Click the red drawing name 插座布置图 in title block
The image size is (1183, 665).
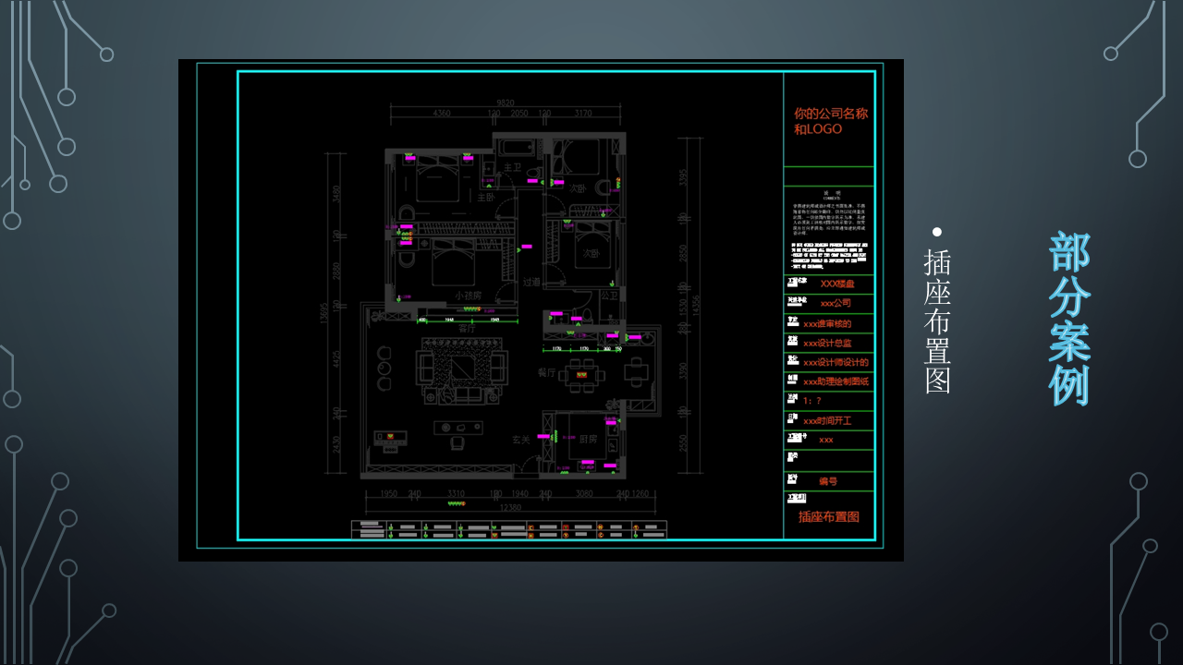point(829,517)
